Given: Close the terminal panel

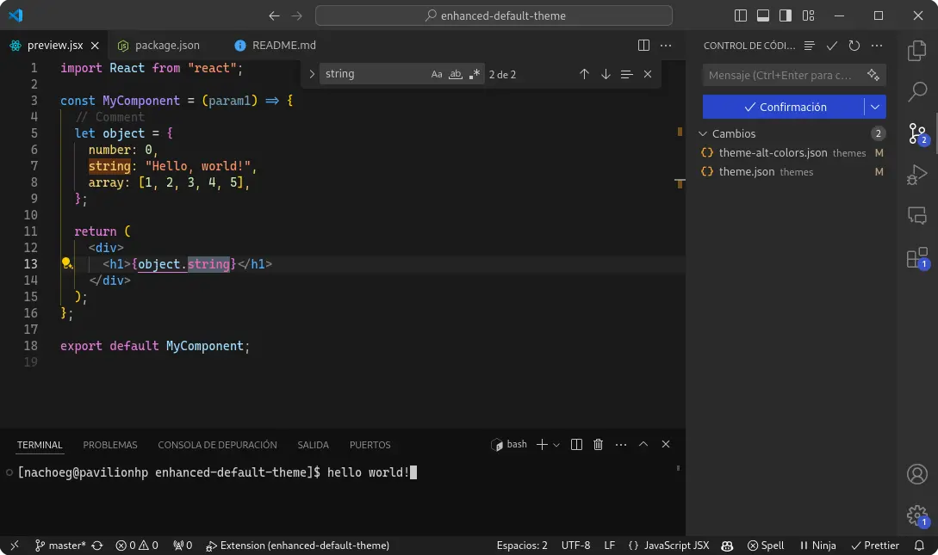Looking at the screenshot, I should (x=665, y=445).
